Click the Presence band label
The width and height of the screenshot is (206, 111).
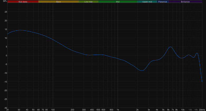pos(163,2)
